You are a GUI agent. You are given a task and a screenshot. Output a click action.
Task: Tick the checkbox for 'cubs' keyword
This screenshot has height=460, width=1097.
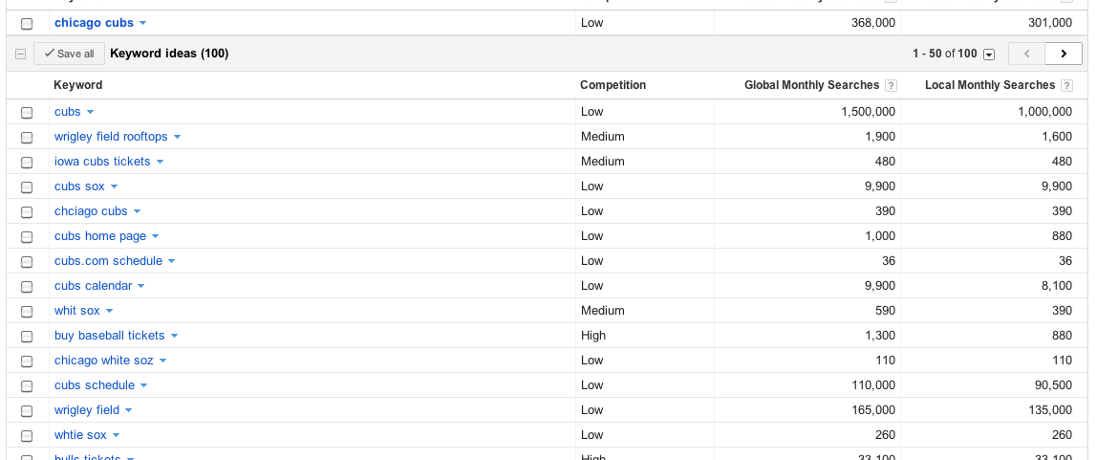coord(27,113)
